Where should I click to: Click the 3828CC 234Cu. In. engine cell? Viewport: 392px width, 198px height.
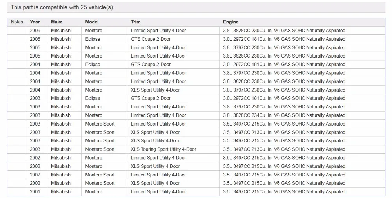tap(284, 115)
